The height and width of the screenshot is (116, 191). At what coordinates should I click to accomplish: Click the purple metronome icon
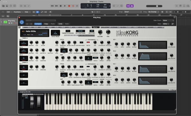pos(132,6)
